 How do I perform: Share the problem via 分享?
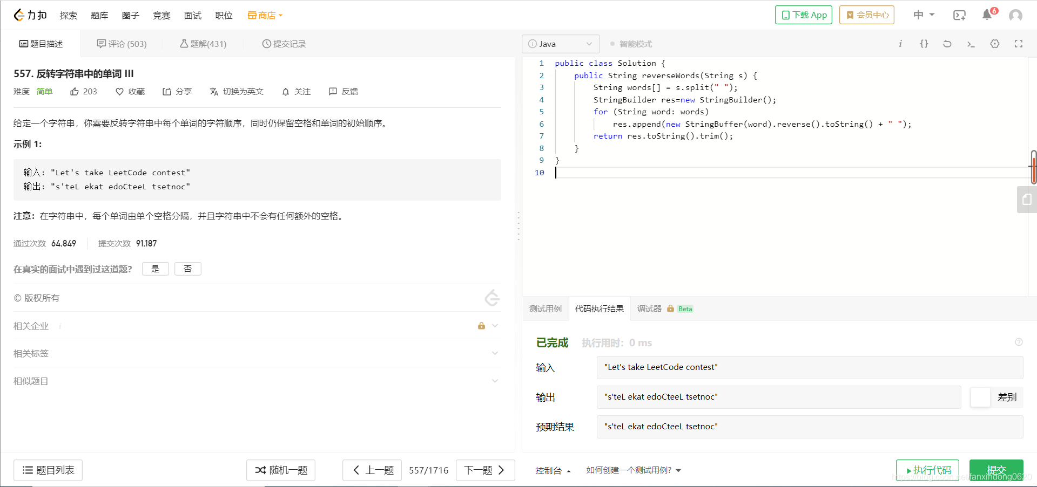(x=177, y=92)
